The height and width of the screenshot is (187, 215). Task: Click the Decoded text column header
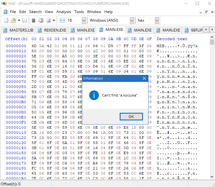coord(172,39)
